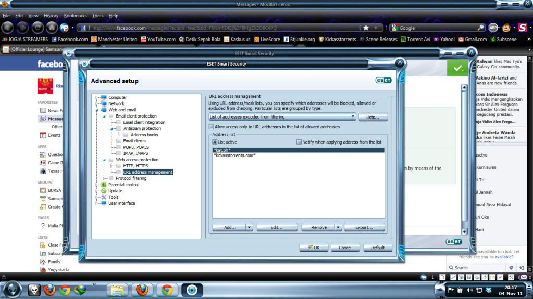This screenshot has height=299, width=533.
Task: Select User interface tree item
Action: 122,203
